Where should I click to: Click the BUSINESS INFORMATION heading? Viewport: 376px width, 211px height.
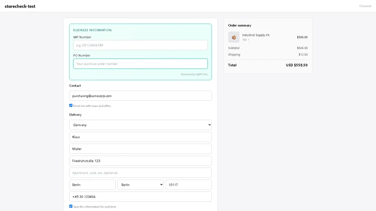click(x=92, y=30)
